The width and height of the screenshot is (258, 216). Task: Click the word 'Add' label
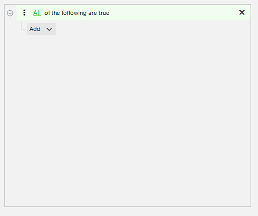point(35,29)
